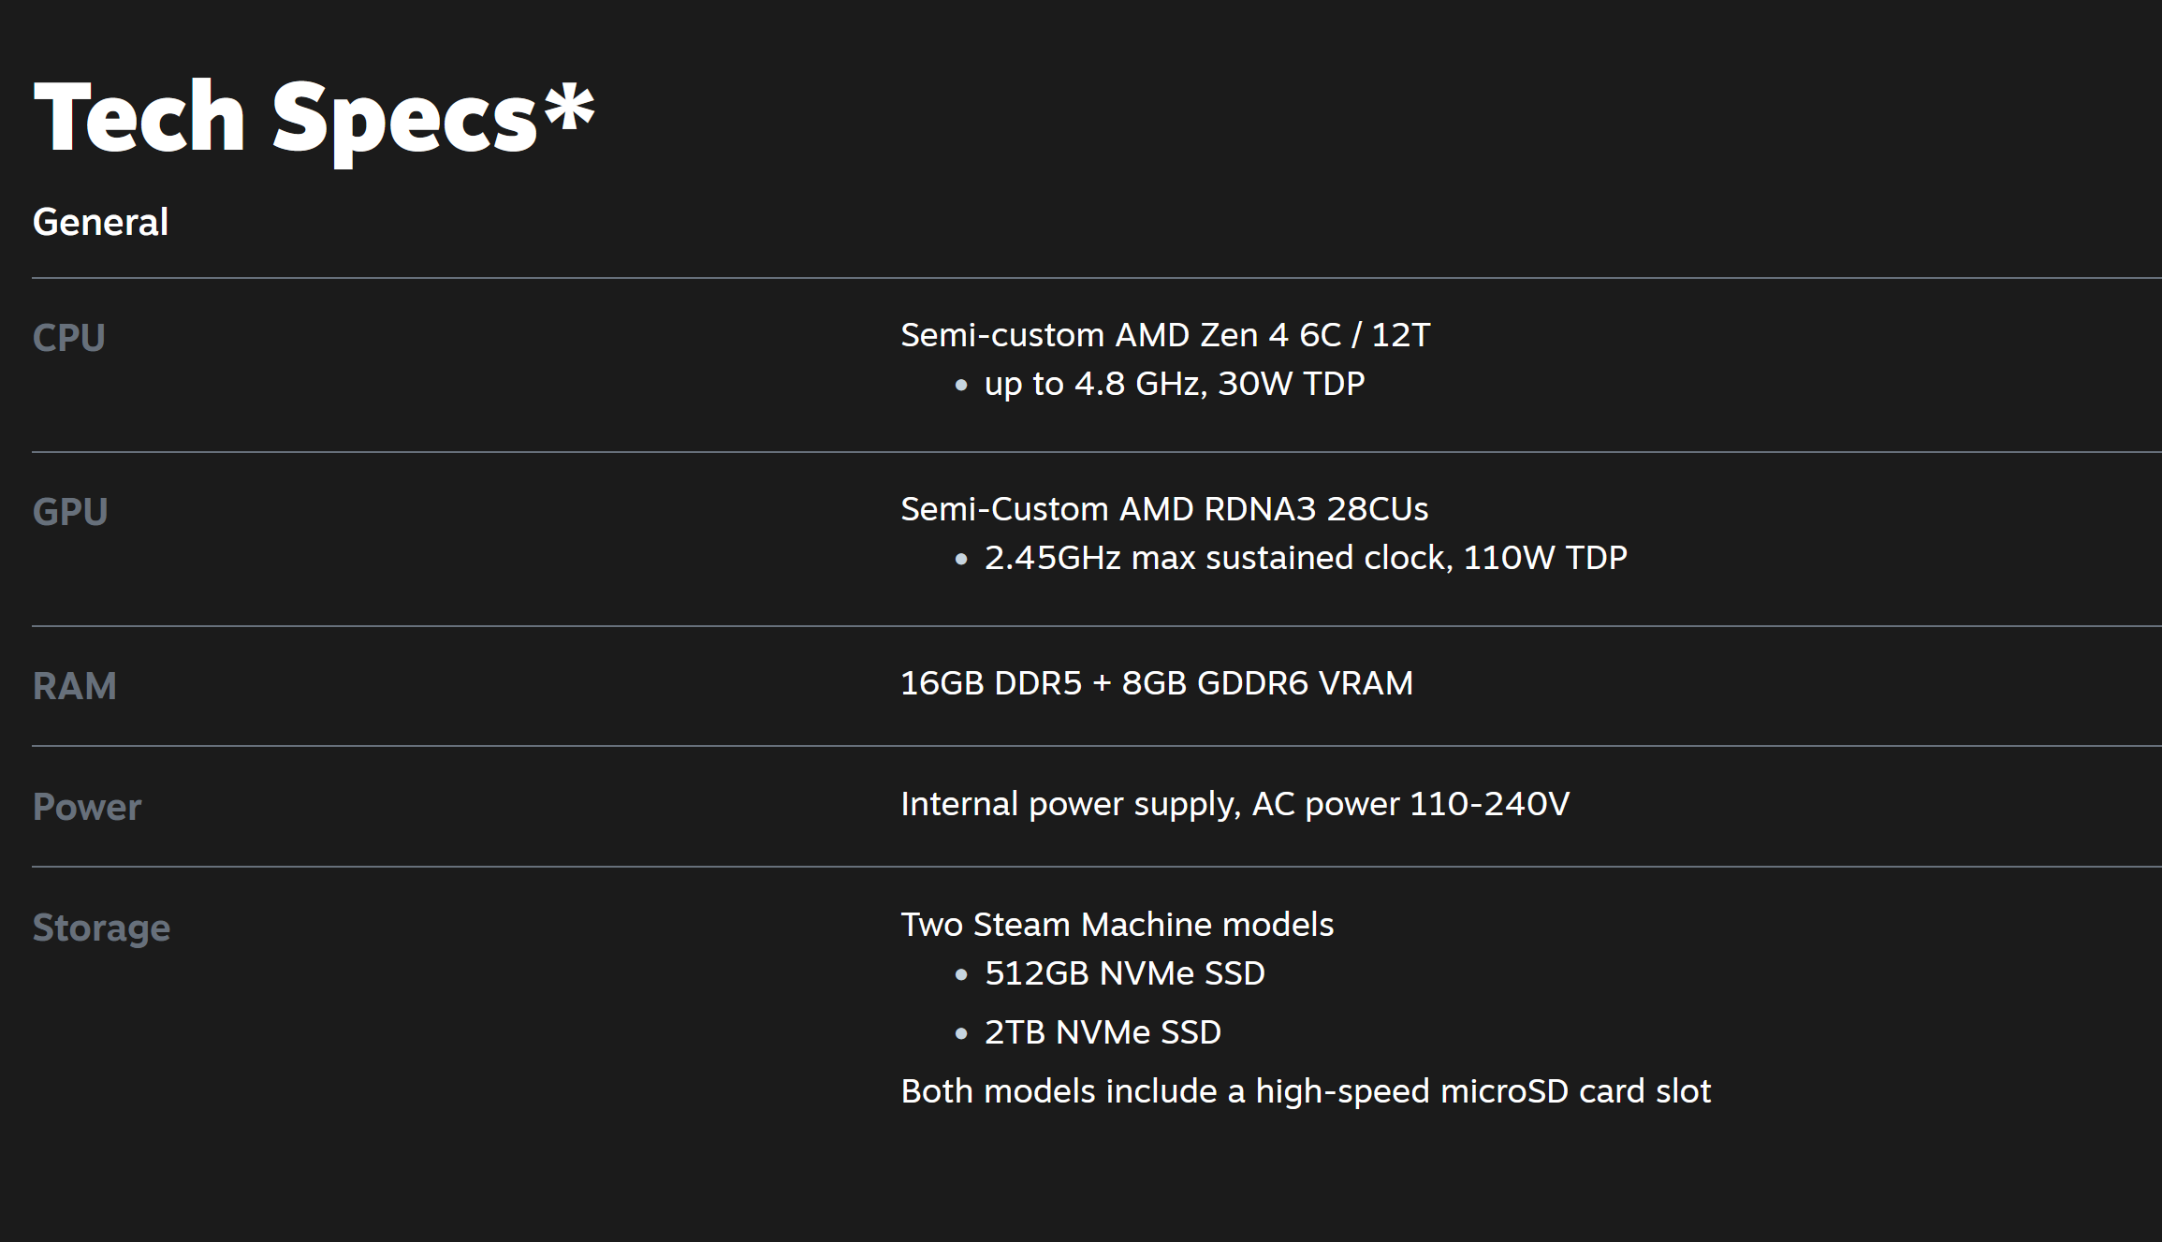Image resolution: width=2162 pixels, height=1242 pixels.
Task: Select the 2TB NVMe SSD bullet item
Action: (1103, 1032)
